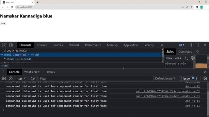Close the DevTools panel
209x117 pixels.
click(x=205, y=45)
